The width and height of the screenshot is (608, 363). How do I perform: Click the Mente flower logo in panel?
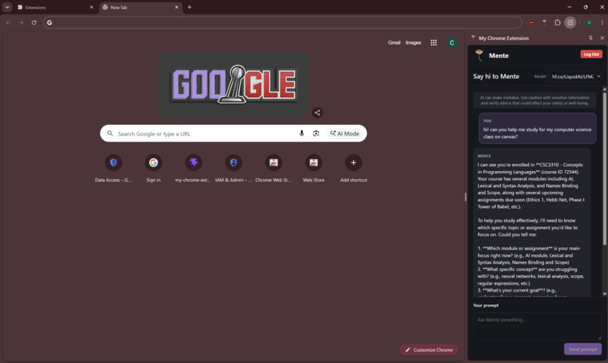pos(479,55)
